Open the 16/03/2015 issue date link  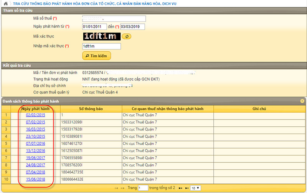point(35,129)
